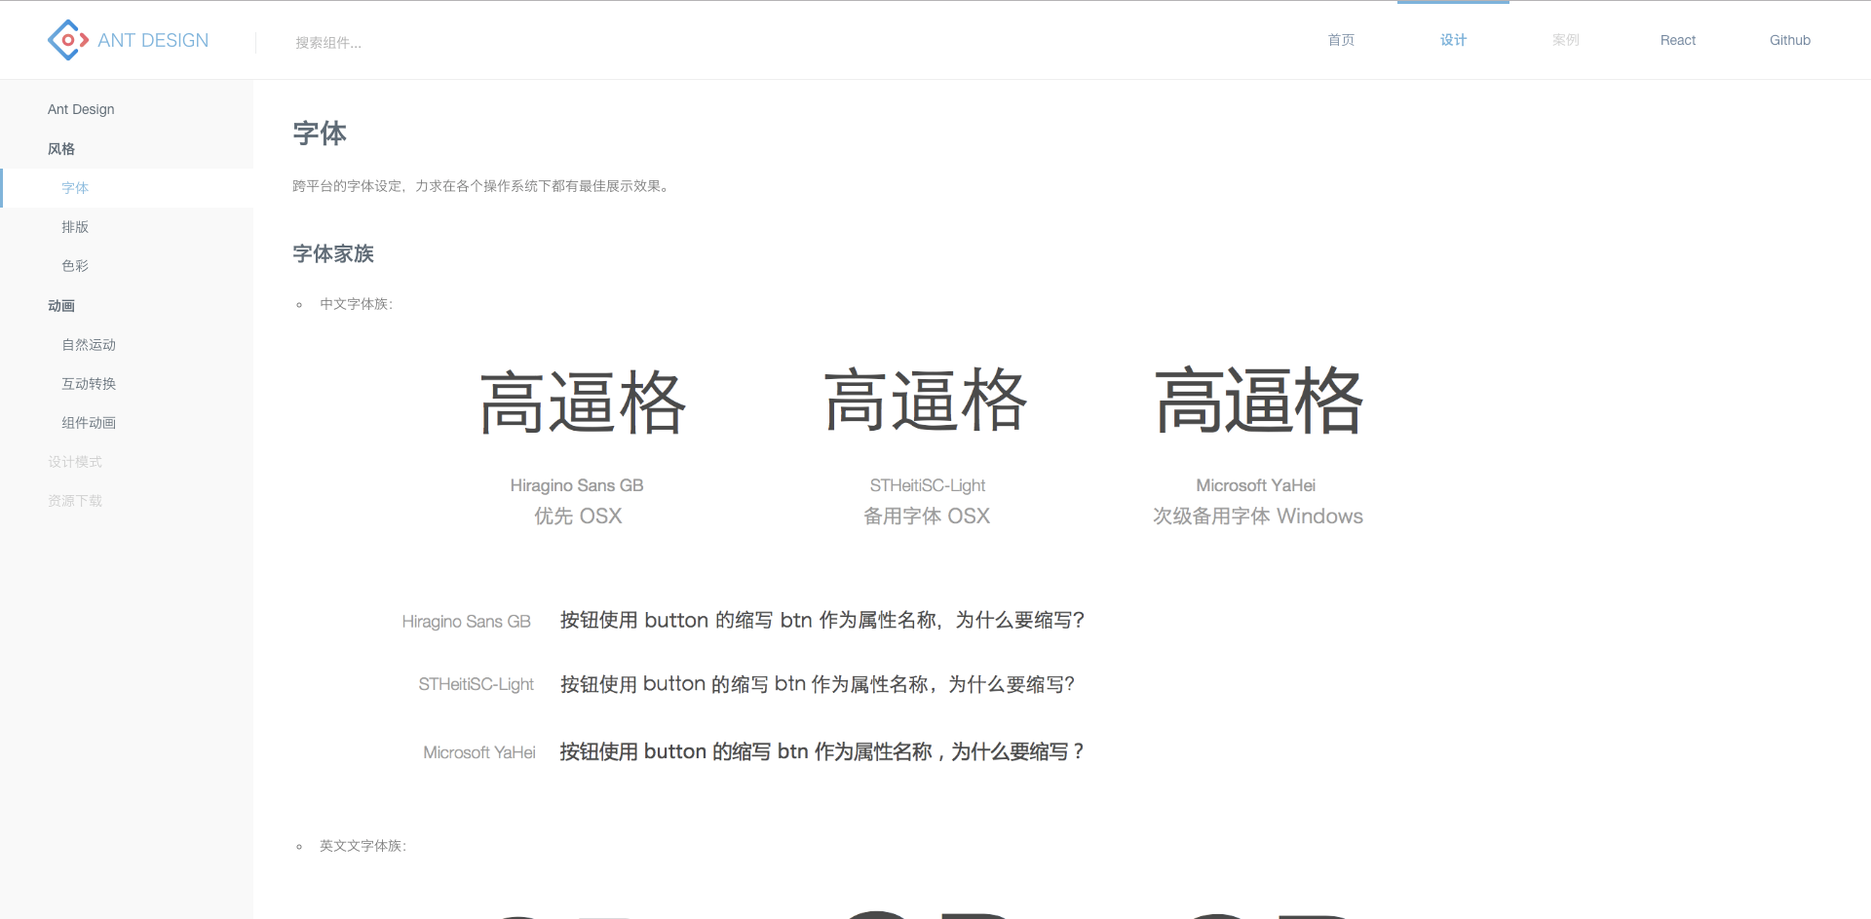Click the Hiragino Sans GB label beside the sample sentence
Viewport: 1871px width, 919px height.
(466, 622)
